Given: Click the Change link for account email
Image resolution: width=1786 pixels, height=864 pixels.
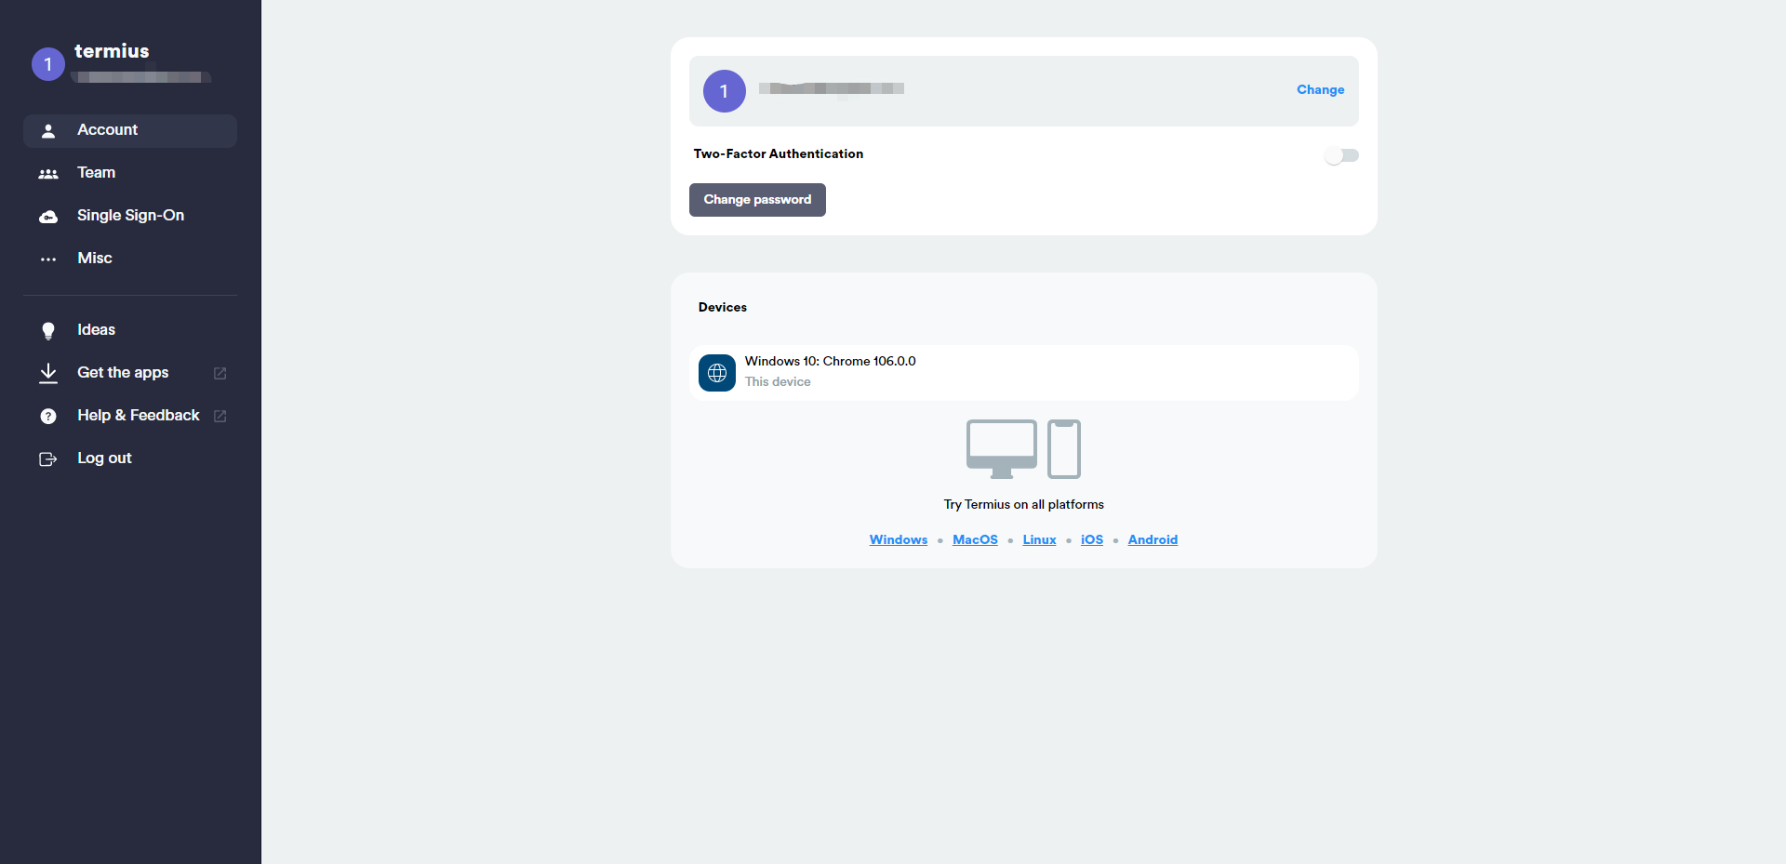Looking at the screenshot, I should pyautogui.click(x=1321, y=90).
